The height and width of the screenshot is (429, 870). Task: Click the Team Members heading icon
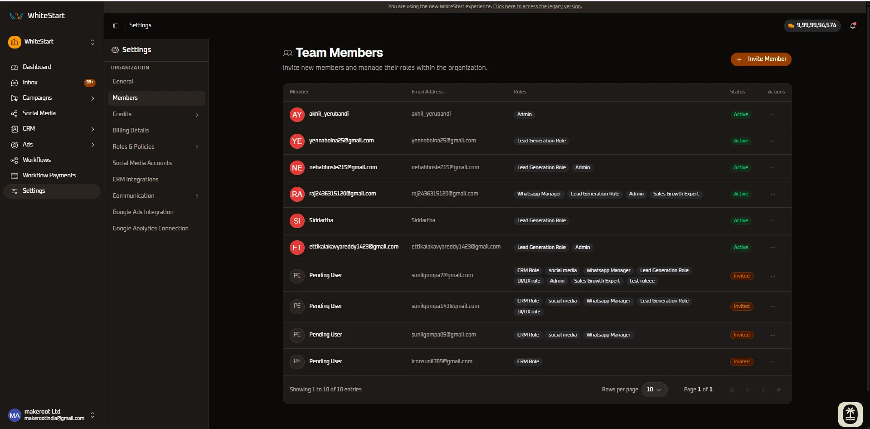click(287, 53)
